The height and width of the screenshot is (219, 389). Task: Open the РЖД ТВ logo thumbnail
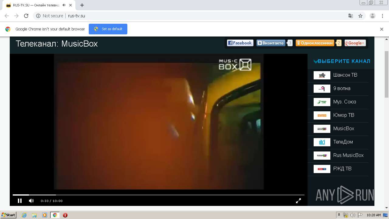click(322, 169)
